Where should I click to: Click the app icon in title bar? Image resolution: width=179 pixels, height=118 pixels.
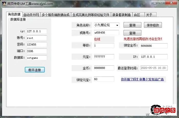tap(4, 4)
